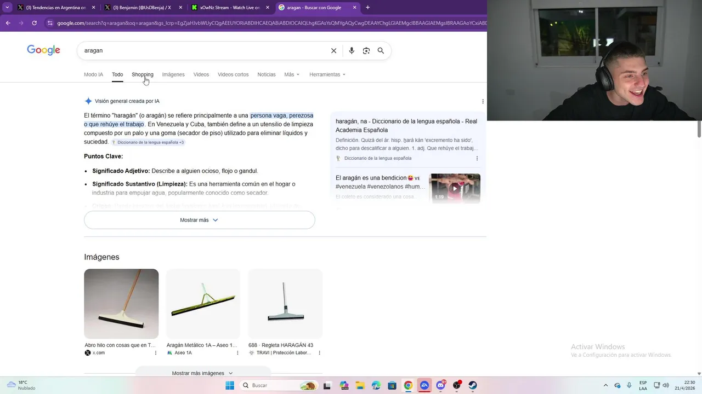Open the 'Diccionario de la lengua española +3' source chip

coord(148,142)
